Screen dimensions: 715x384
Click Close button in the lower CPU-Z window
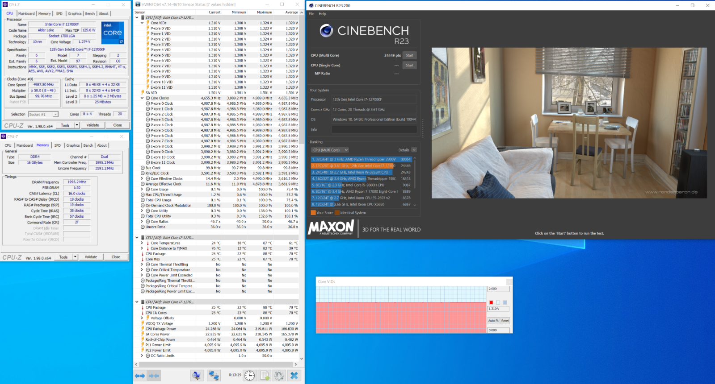(116, 257)
